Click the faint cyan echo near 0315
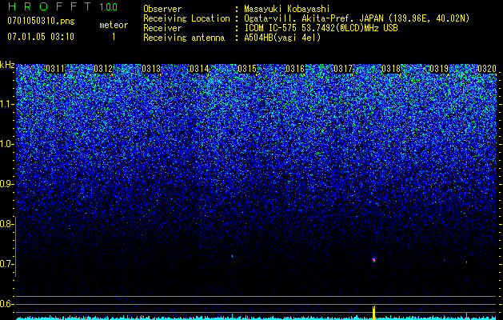This screenshot has height=320, width=503. pos(232,256)
